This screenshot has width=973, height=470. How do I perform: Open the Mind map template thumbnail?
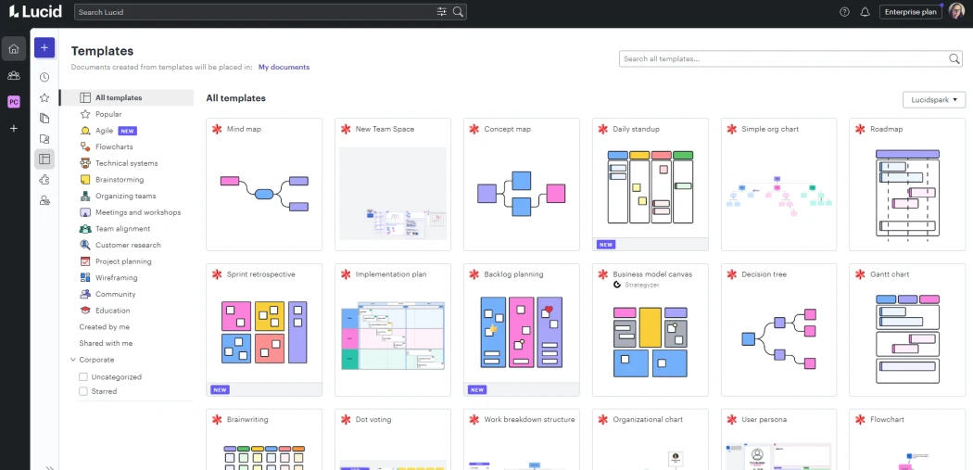(x=264, y=195)
